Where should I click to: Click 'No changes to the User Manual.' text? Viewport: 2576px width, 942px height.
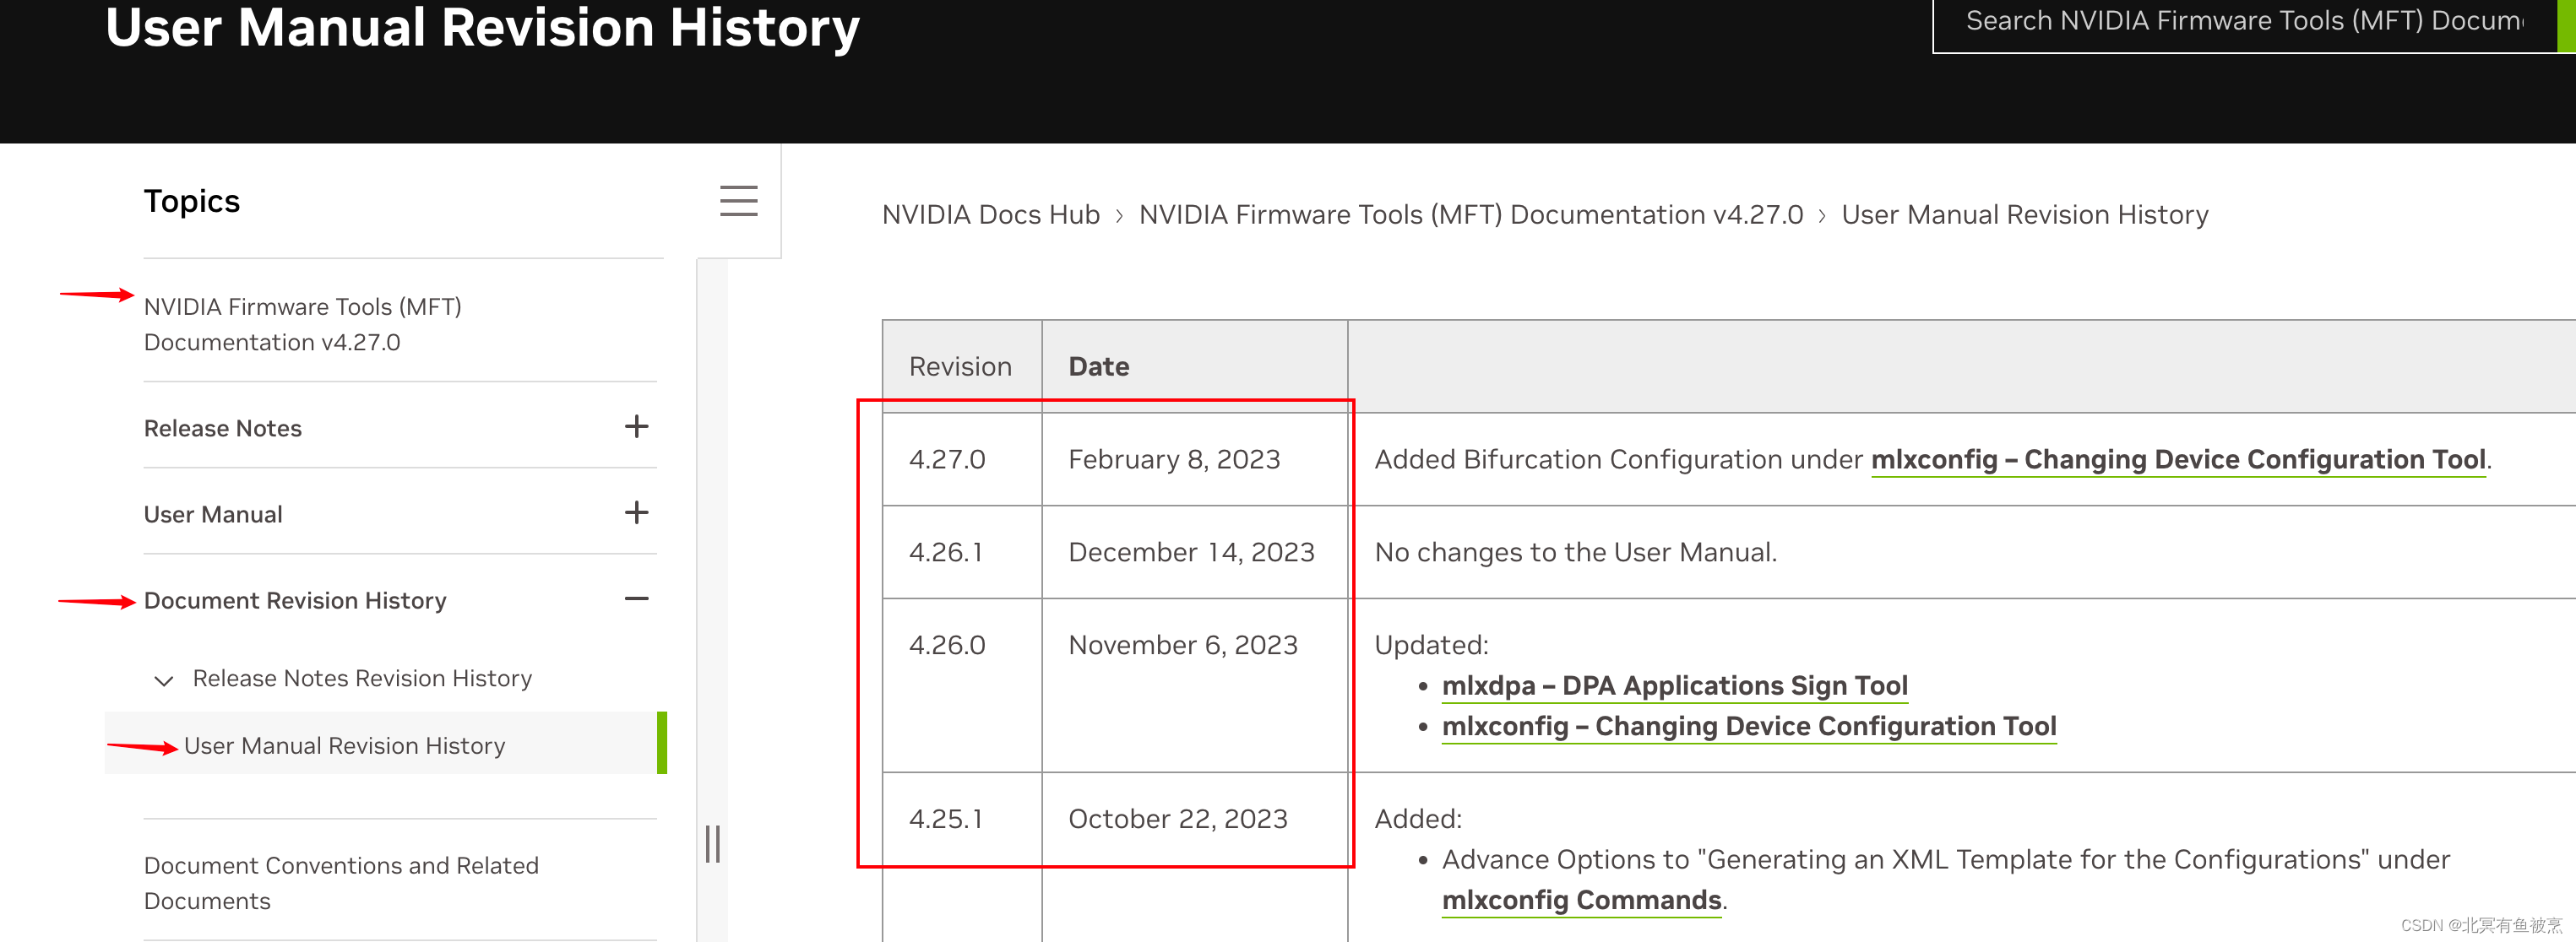coord(1575,551)
